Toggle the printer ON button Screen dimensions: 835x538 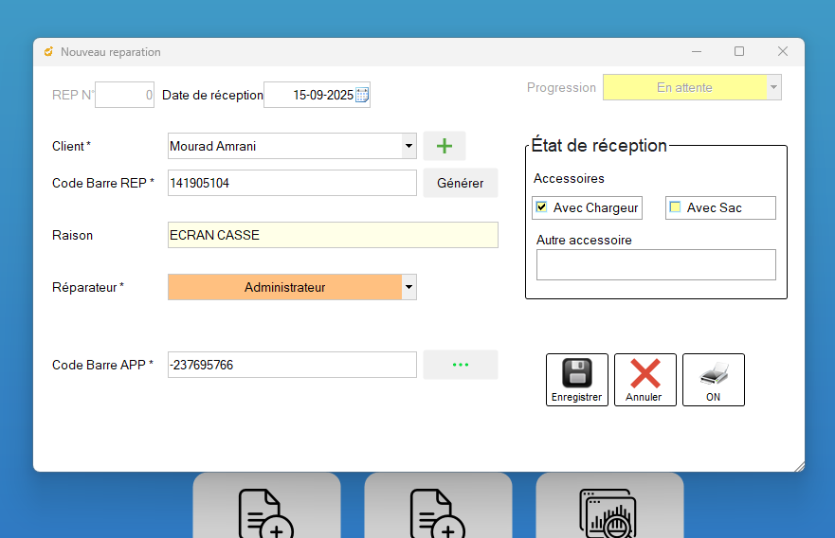713,379
